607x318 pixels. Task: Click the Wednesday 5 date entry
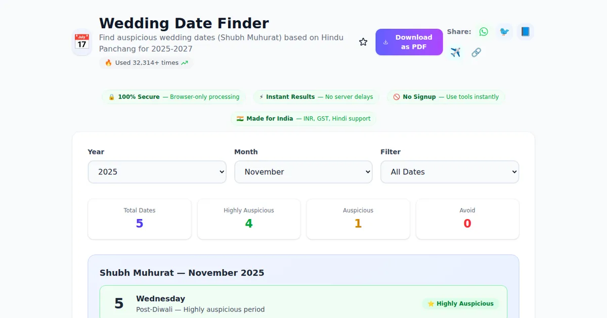click(x=253, y=303)
